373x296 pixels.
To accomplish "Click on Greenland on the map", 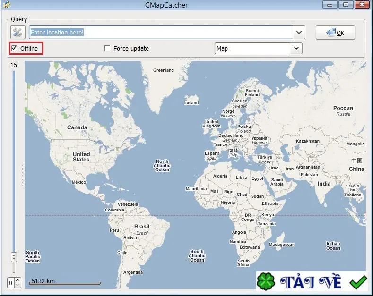I will pyautogui.click(x=164, y=70).
